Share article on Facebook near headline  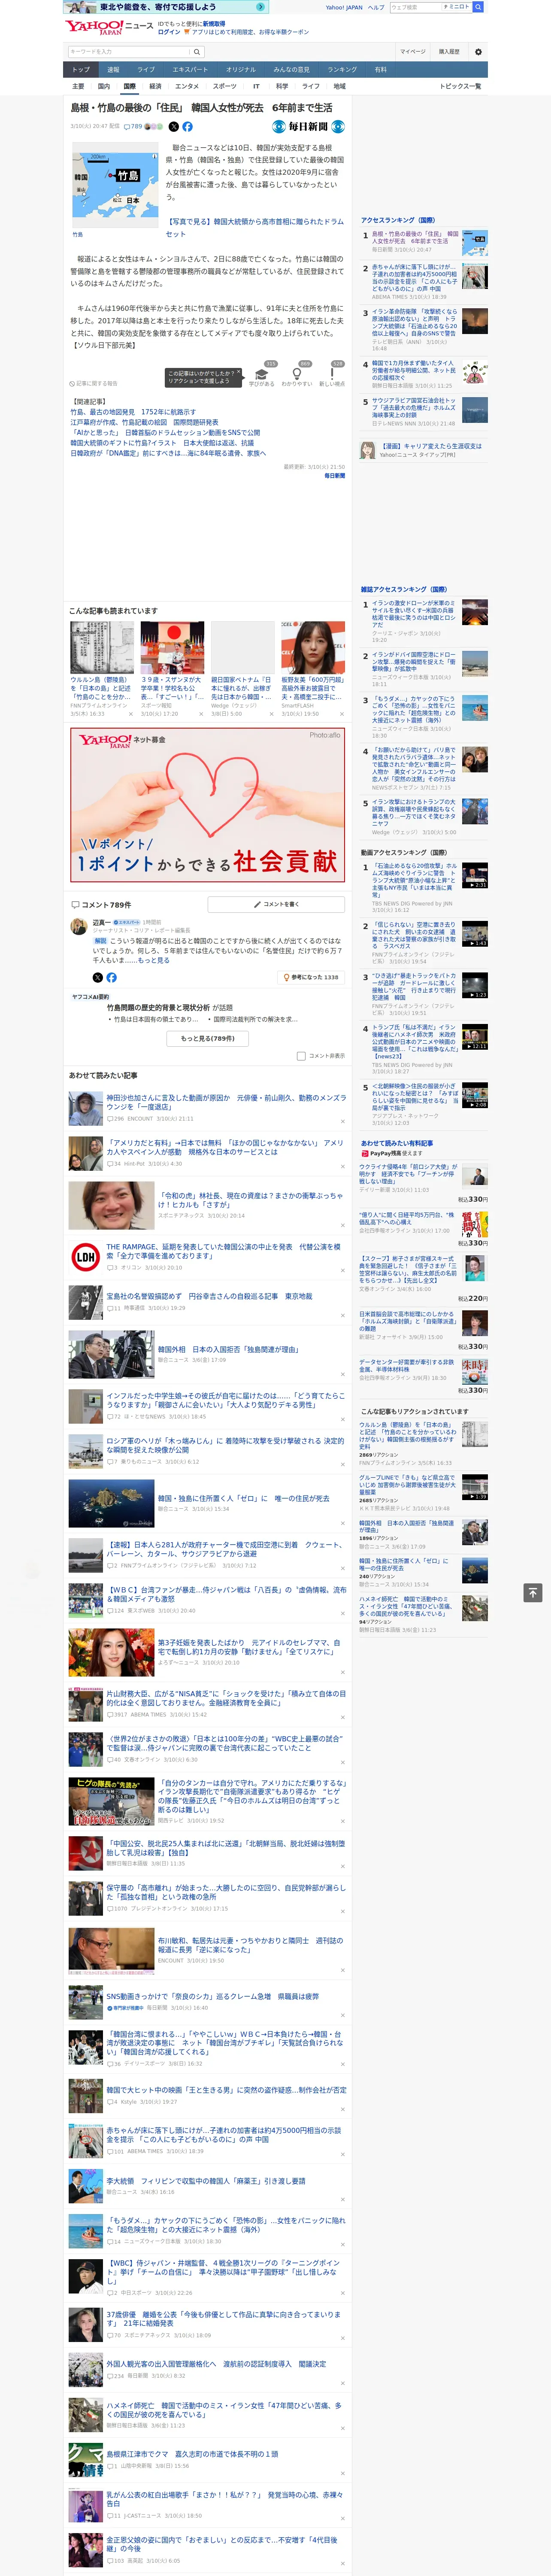187,127
